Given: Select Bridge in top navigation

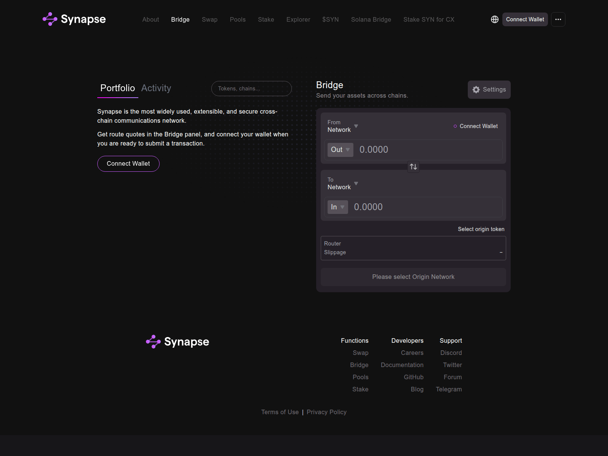Looking at the screenshot, I should tap(180, 19).
